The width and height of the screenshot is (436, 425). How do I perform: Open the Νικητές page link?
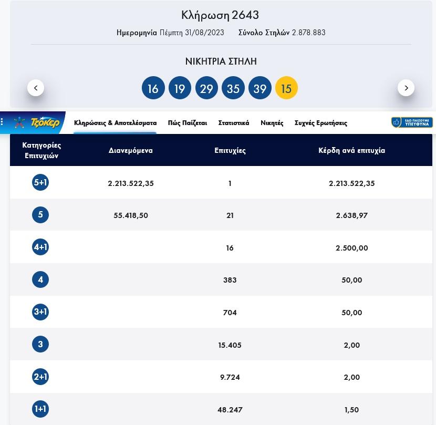272,123
